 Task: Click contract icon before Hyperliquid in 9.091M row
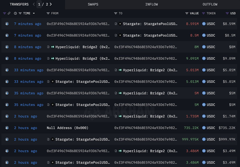pyautogui.click(x=48, y=59)
